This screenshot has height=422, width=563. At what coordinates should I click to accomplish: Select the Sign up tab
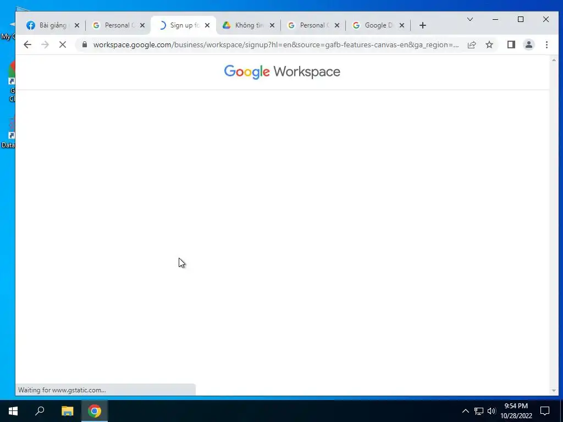[x=183, y=25]
